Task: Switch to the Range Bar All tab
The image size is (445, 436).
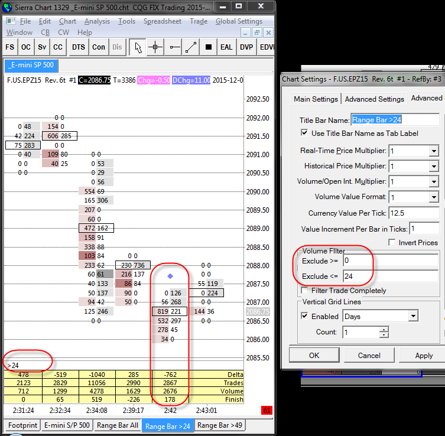Action: (x=118, y=425)
